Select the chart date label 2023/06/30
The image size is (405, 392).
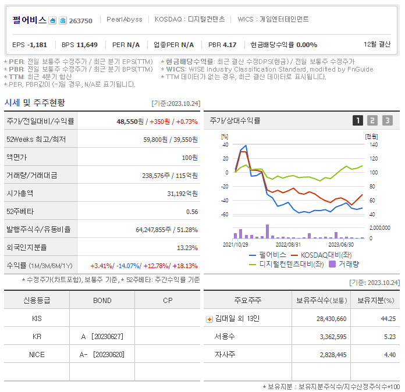pos(341,244)
